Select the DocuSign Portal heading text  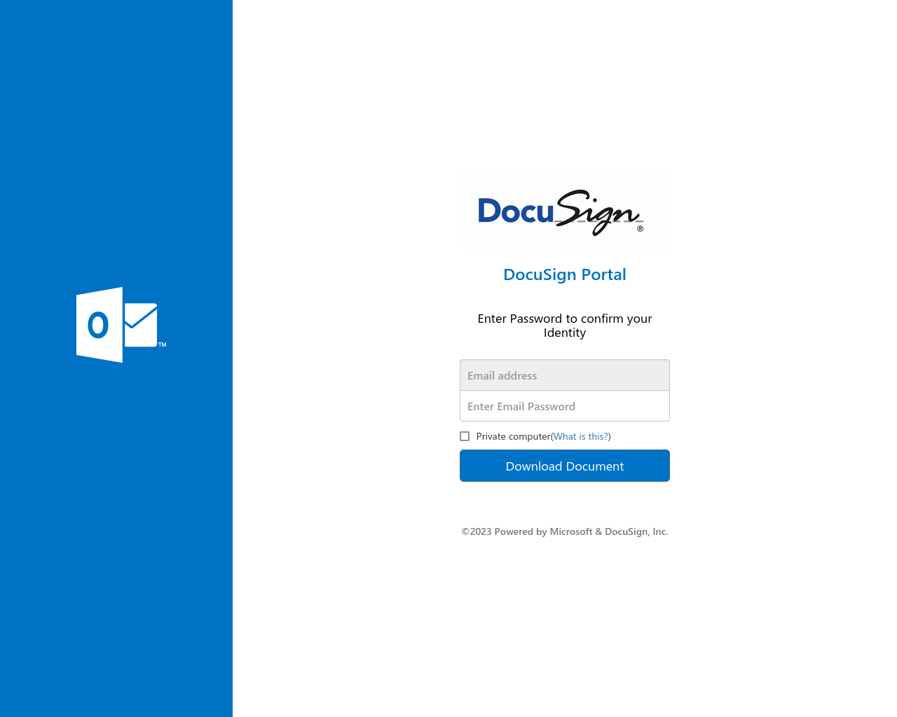tap(565, 274)
